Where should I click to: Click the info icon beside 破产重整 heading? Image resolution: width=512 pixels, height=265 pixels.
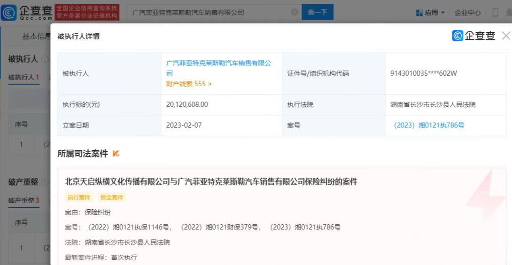coord(45,182)
